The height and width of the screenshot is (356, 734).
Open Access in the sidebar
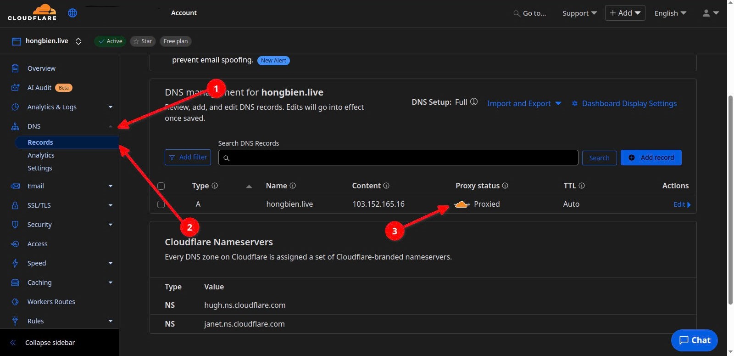38,244
